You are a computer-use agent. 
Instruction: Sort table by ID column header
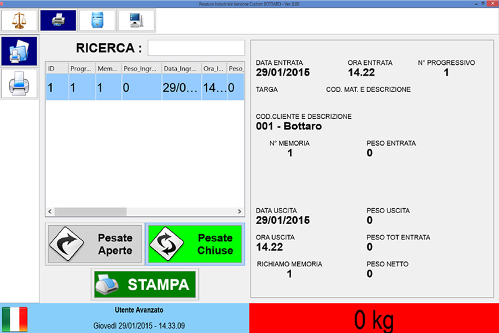tap(56, 68)
